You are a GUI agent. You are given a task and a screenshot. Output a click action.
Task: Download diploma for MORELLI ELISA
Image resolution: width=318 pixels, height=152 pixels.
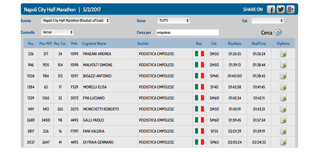[283, 87]
